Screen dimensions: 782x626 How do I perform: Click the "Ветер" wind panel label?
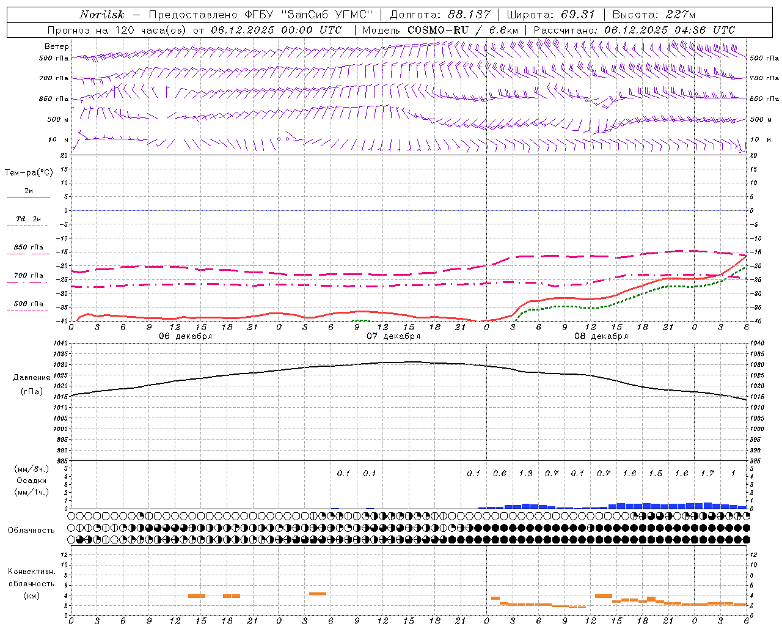coord(57,46)
